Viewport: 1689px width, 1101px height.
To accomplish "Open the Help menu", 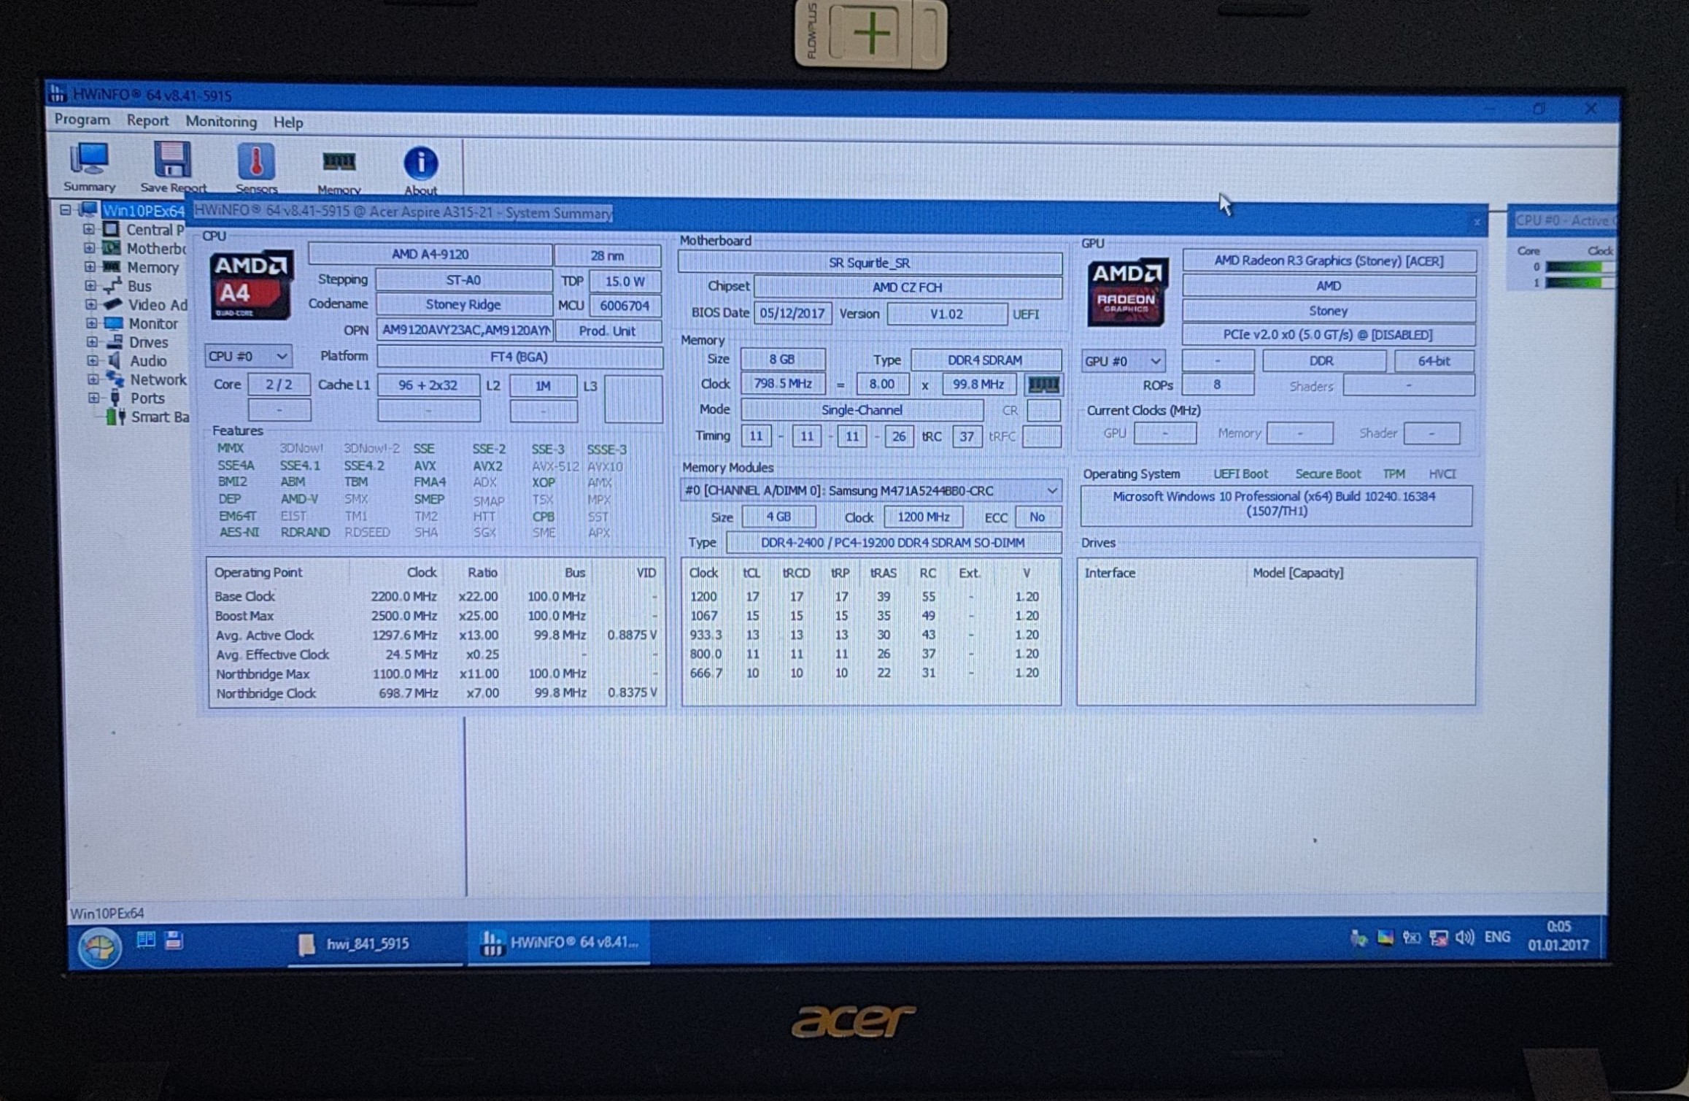I will [288, 123].
